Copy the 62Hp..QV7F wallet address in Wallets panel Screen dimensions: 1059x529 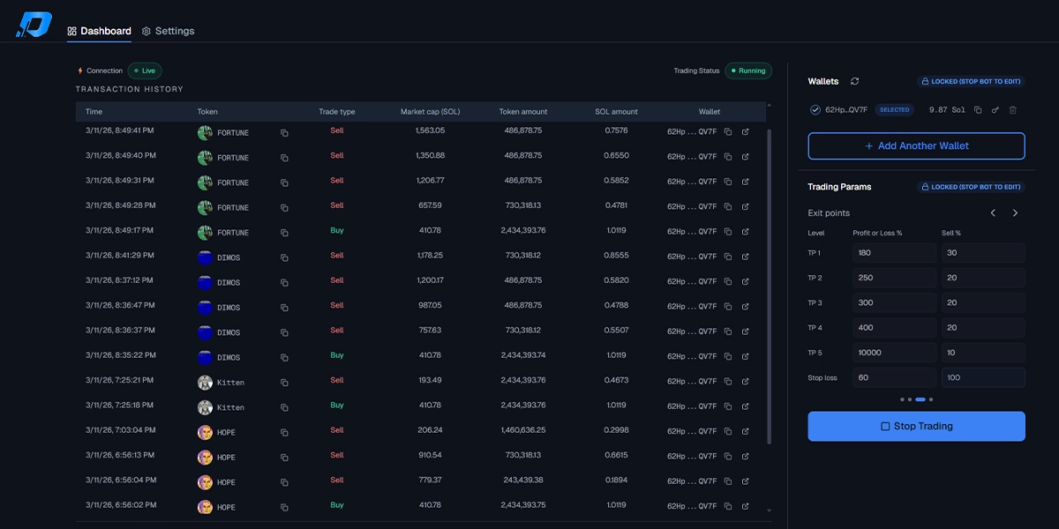(x=978, y=110)
